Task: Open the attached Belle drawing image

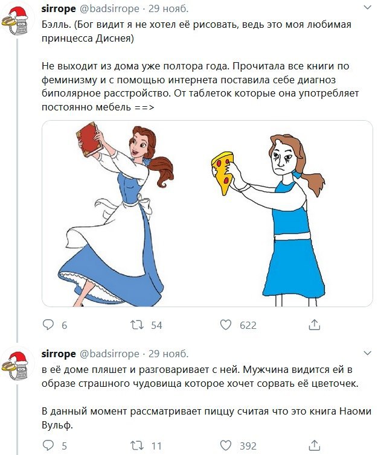Action: [x=207, y=214]
